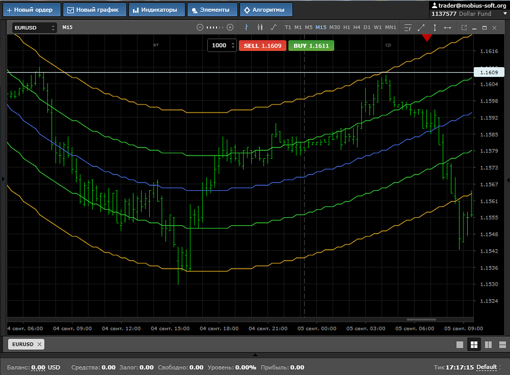Click the 1.1609 current price label
The width and height of the screenshot is (510, 375).
[489, 72]
